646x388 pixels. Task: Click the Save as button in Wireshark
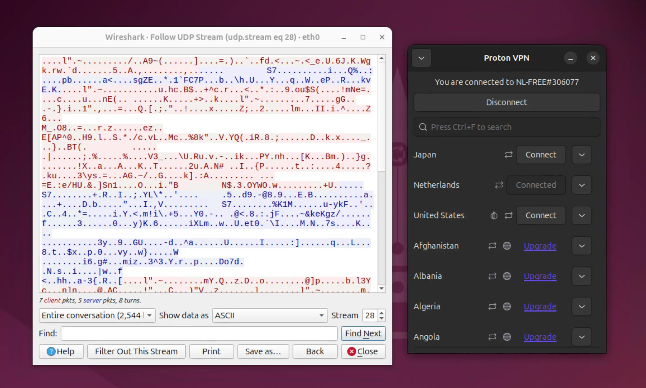coord(263,351)
